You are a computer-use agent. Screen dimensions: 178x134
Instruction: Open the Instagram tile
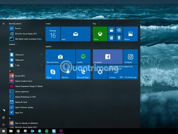130,57
